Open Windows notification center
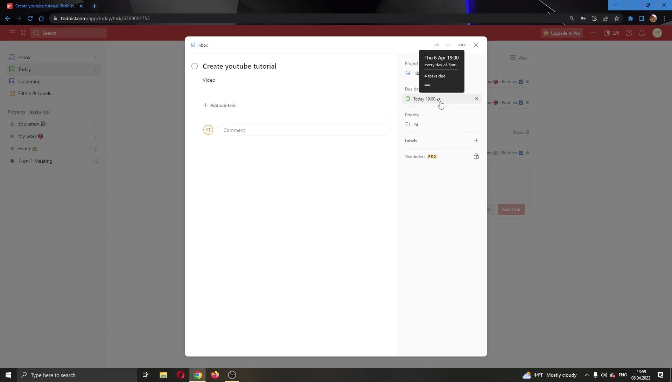The image size is (672, 382). click(660, 375)
